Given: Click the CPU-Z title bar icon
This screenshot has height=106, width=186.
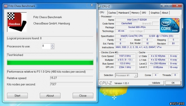Looking at the screenshot, I should click(99, 6).
